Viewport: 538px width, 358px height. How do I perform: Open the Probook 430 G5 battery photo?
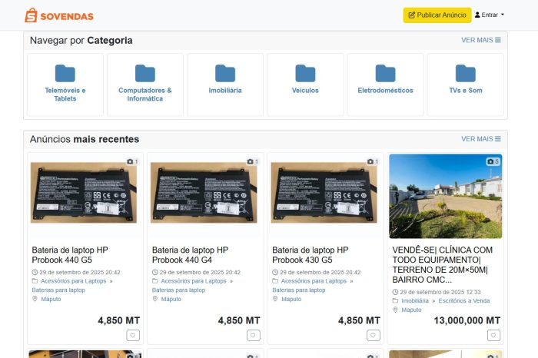(324, 193)
